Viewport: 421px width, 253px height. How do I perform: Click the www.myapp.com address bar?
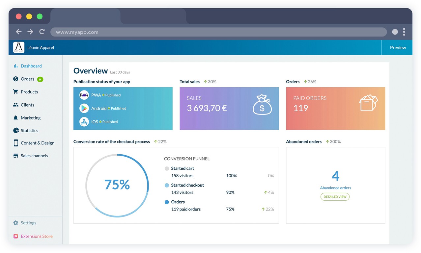(x=218, y=32)
